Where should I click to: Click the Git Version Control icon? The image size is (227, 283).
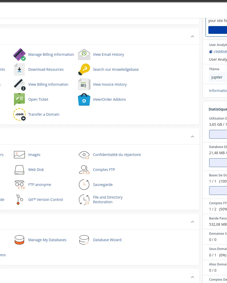[x=19, y=200]
